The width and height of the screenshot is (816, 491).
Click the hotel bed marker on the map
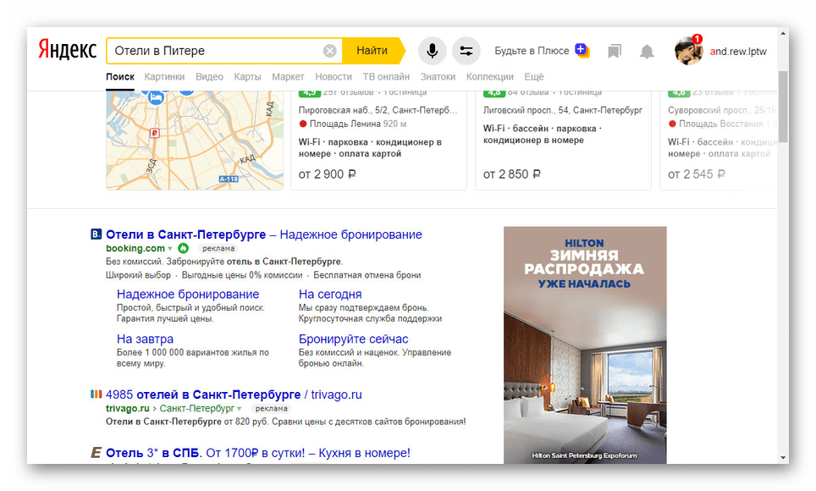point(155,97)
